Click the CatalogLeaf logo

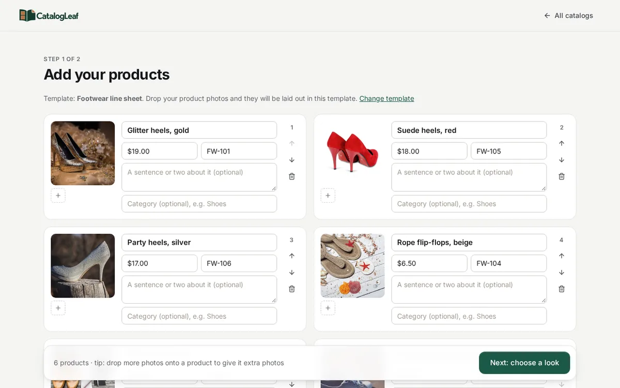click(x=49, y=16)
